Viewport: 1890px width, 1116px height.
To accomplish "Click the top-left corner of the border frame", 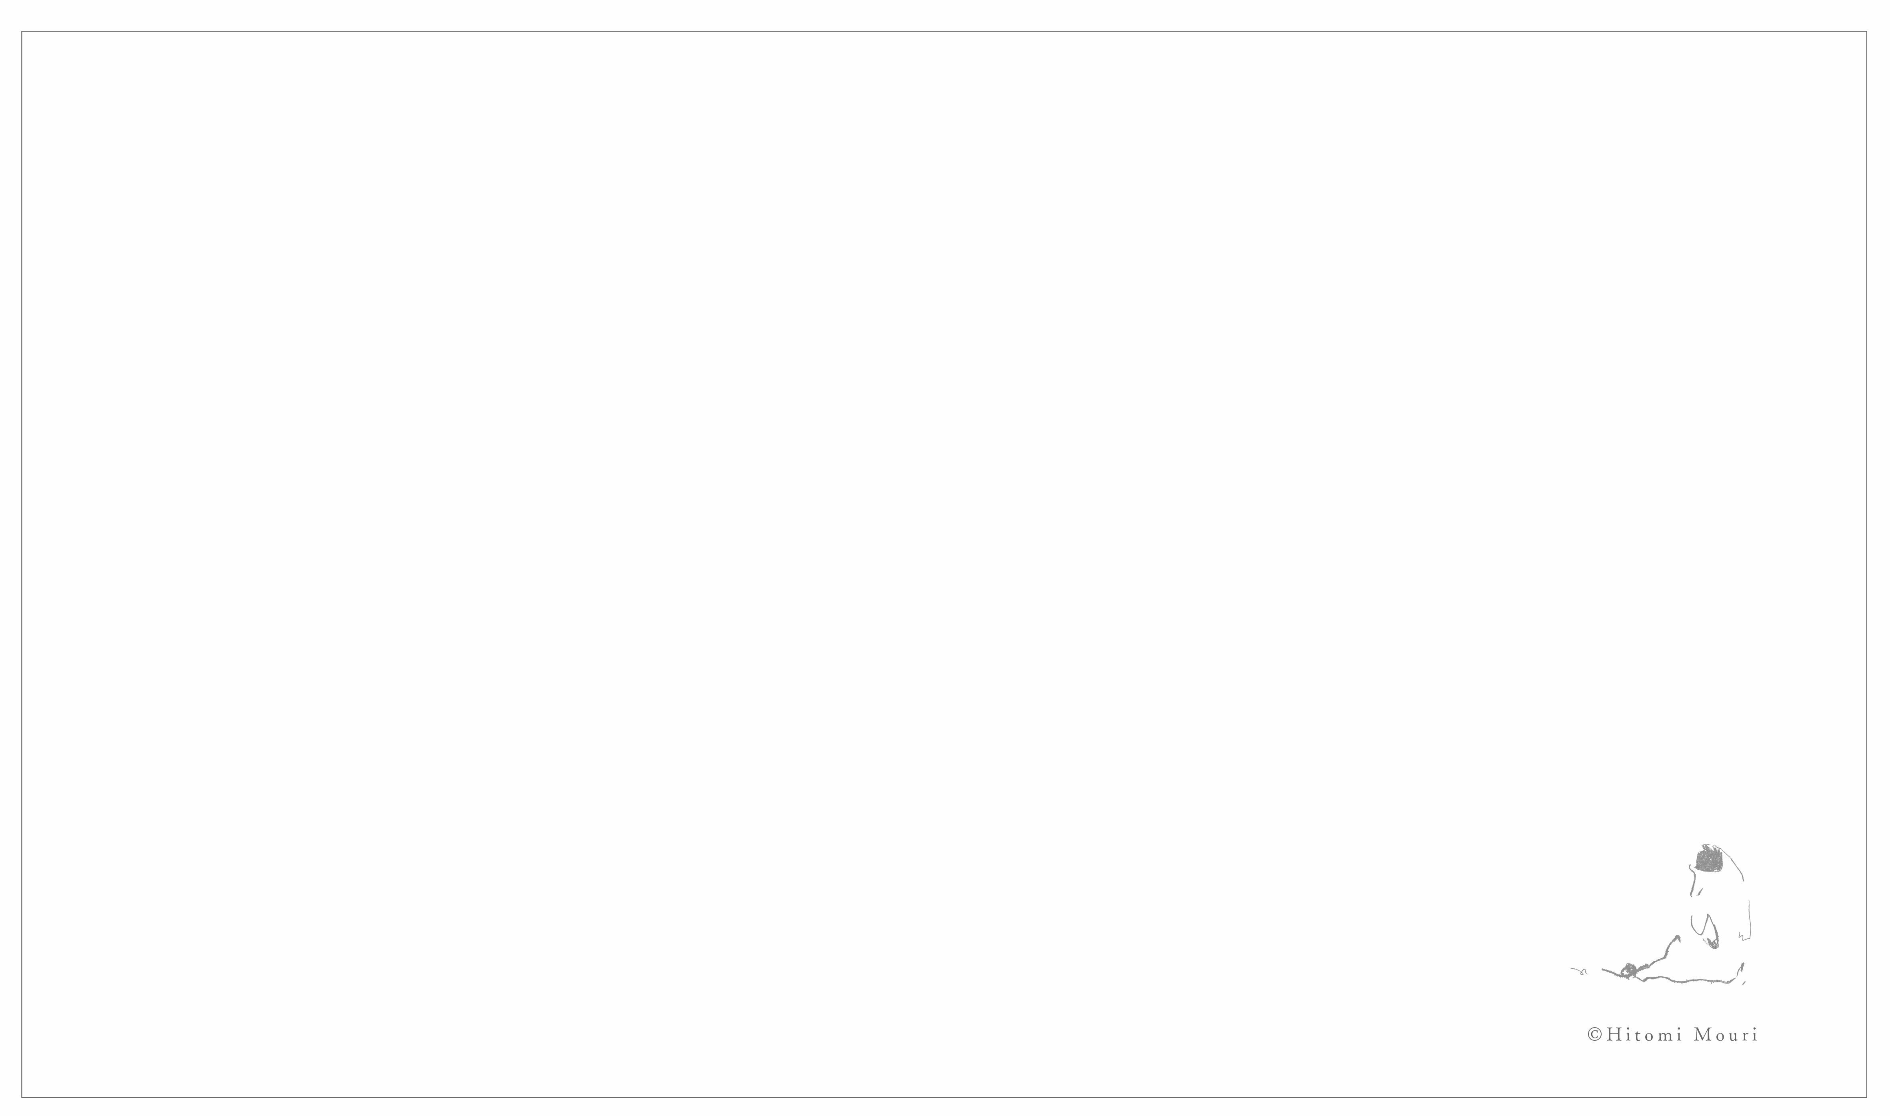I will point(22,32).
